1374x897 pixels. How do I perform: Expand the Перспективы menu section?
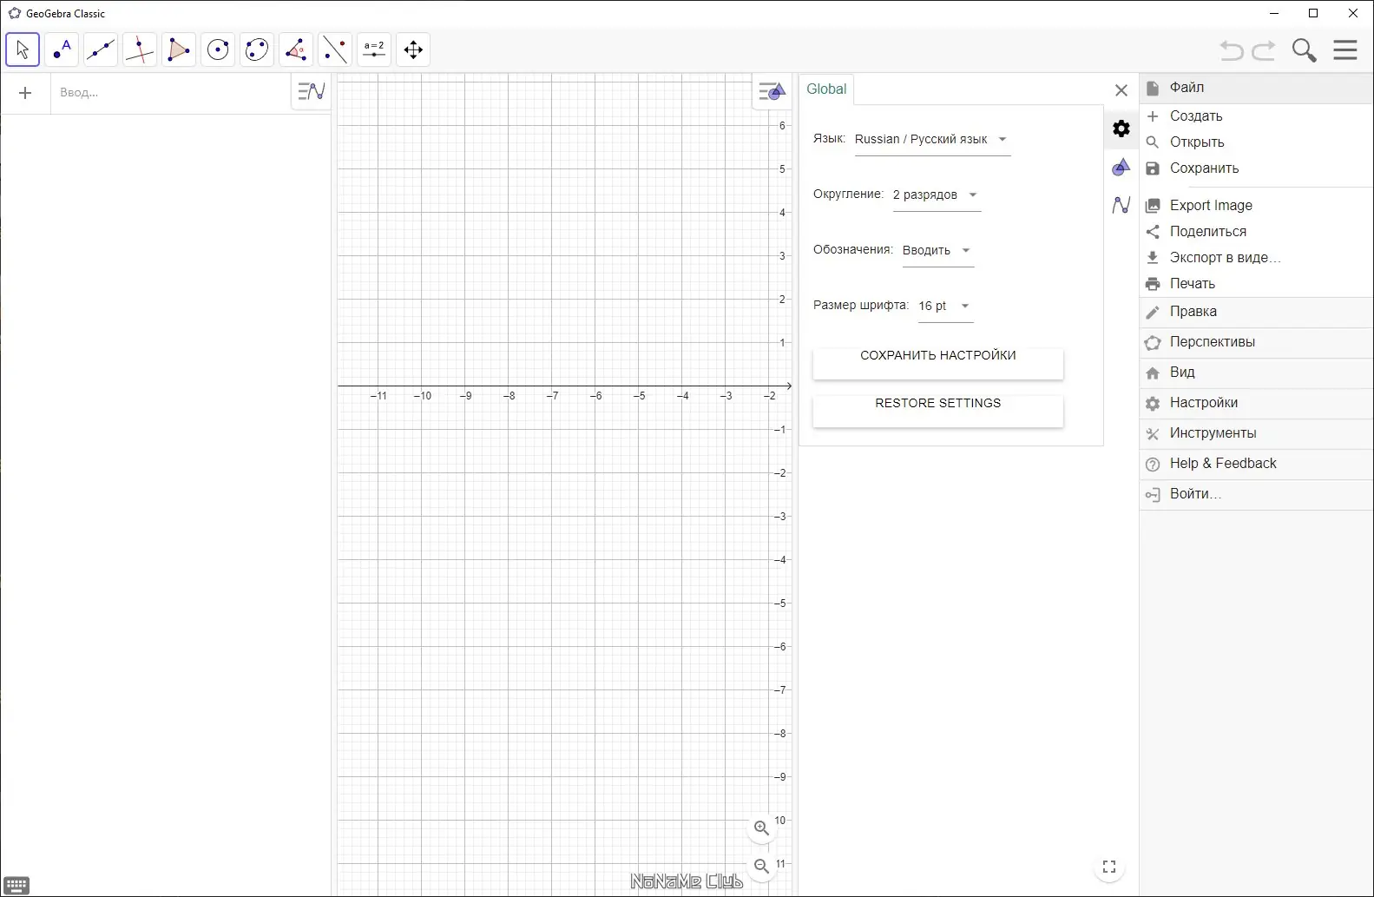tap(1256, 342)
